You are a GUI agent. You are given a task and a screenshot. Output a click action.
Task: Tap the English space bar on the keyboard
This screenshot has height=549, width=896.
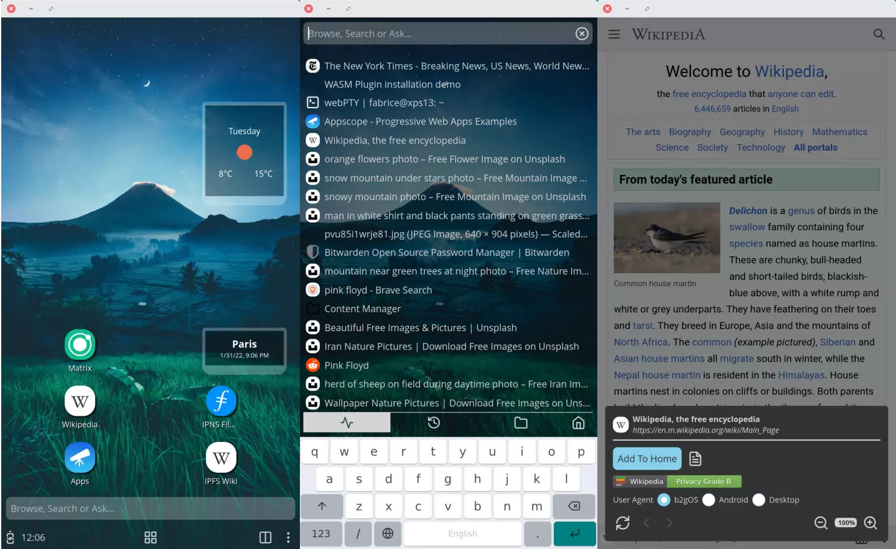click(x=463, y=533)
